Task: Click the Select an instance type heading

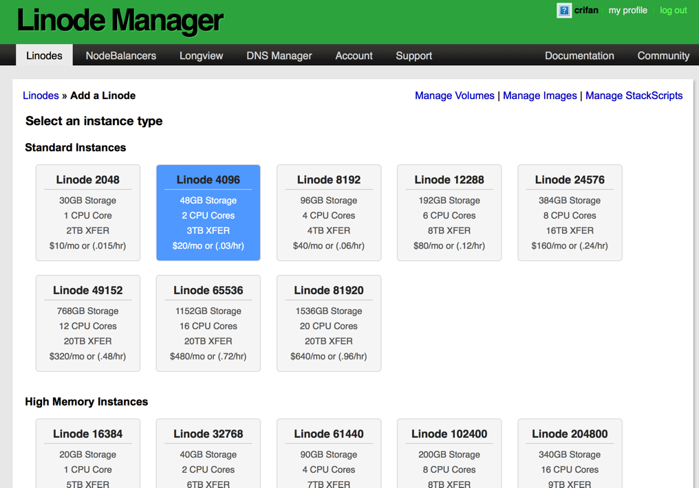Action: (94, 121)
